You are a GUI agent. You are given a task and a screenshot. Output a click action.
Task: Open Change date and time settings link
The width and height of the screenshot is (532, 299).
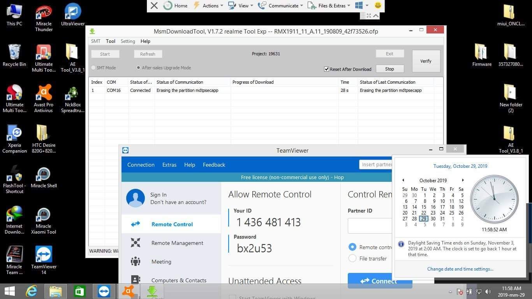tap(460, 269)
